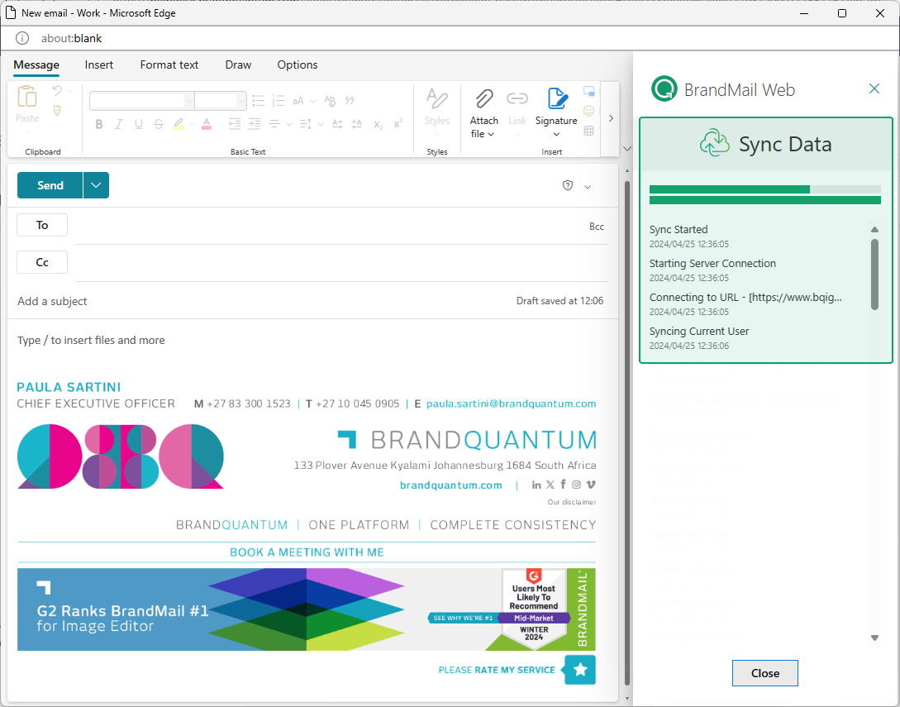Click the line spacing icon
The image size is (900, 707).
pos(305,124)
